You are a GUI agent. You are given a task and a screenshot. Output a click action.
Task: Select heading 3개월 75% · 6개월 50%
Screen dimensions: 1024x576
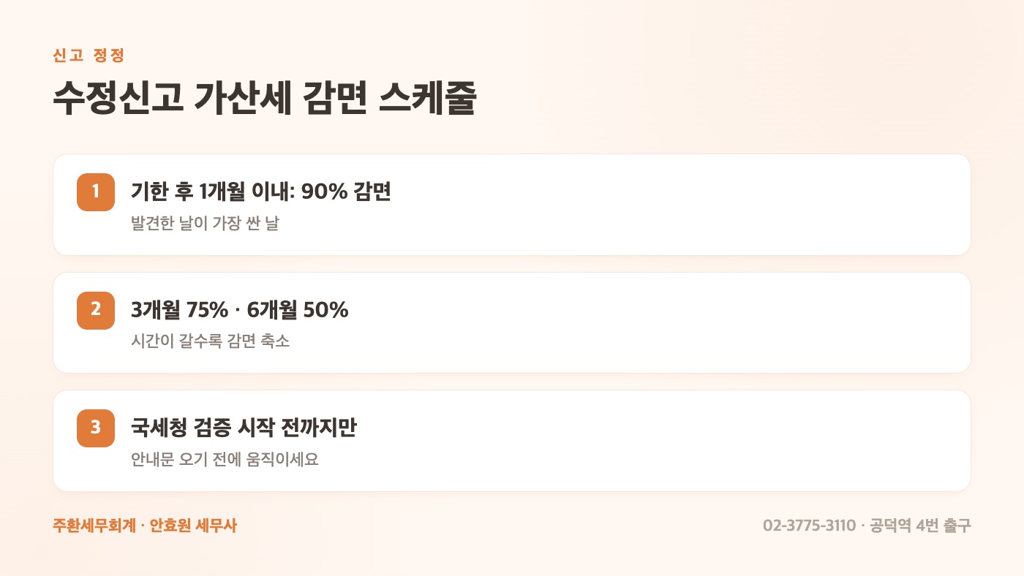click(x=240, y=310)
